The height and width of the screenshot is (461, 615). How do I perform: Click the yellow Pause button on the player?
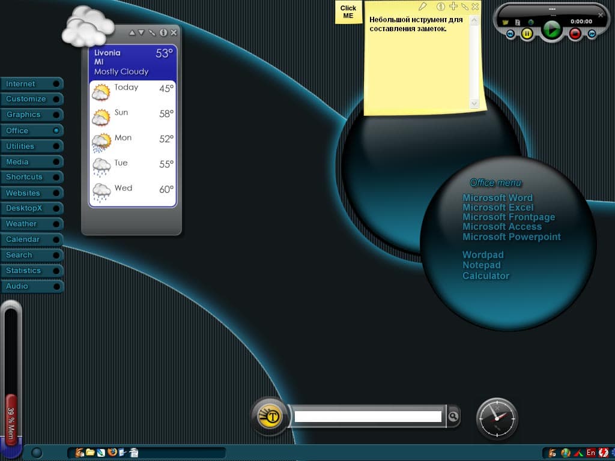point(527,34)
